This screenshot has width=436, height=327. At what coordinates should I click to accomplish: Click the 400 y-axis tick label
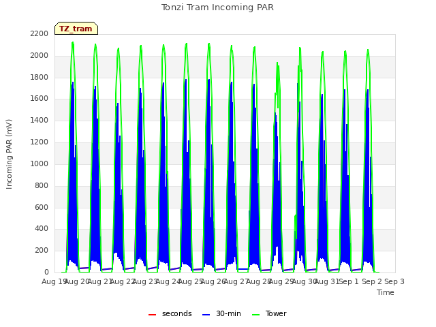pyautogui.click(x=42, y=229)
